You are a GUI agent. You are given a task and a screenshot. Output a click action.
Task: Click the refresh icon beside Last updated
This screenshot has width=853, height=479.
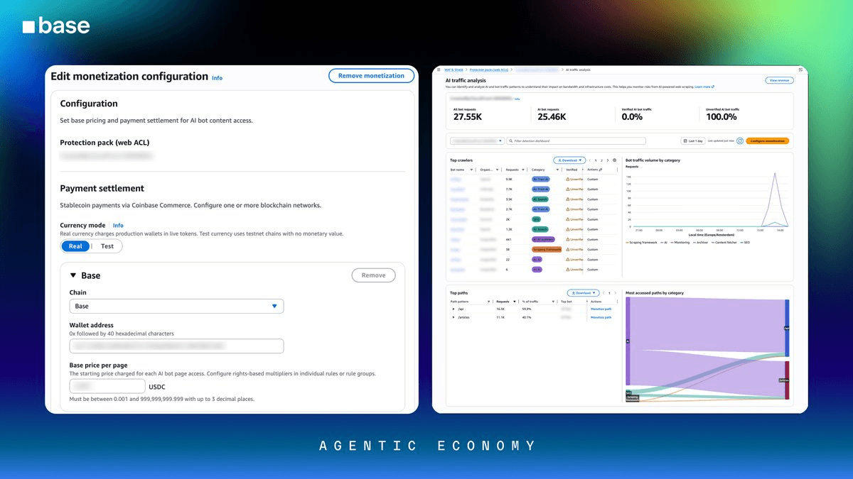pyautogui.click(x=740, y=141)
